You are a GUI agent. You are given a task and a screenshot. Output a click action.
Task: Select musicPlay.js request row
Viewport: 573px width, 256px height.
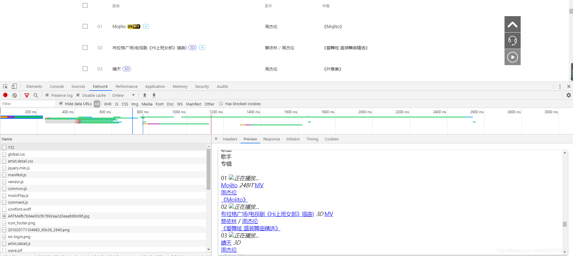103,195
